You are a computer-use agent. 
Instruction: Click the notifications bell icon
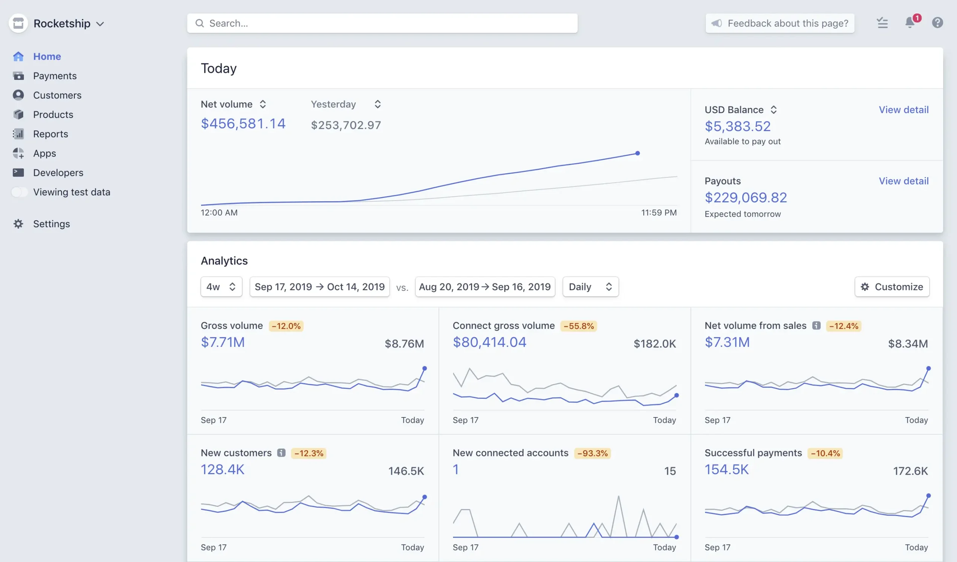tap(910, 23)
